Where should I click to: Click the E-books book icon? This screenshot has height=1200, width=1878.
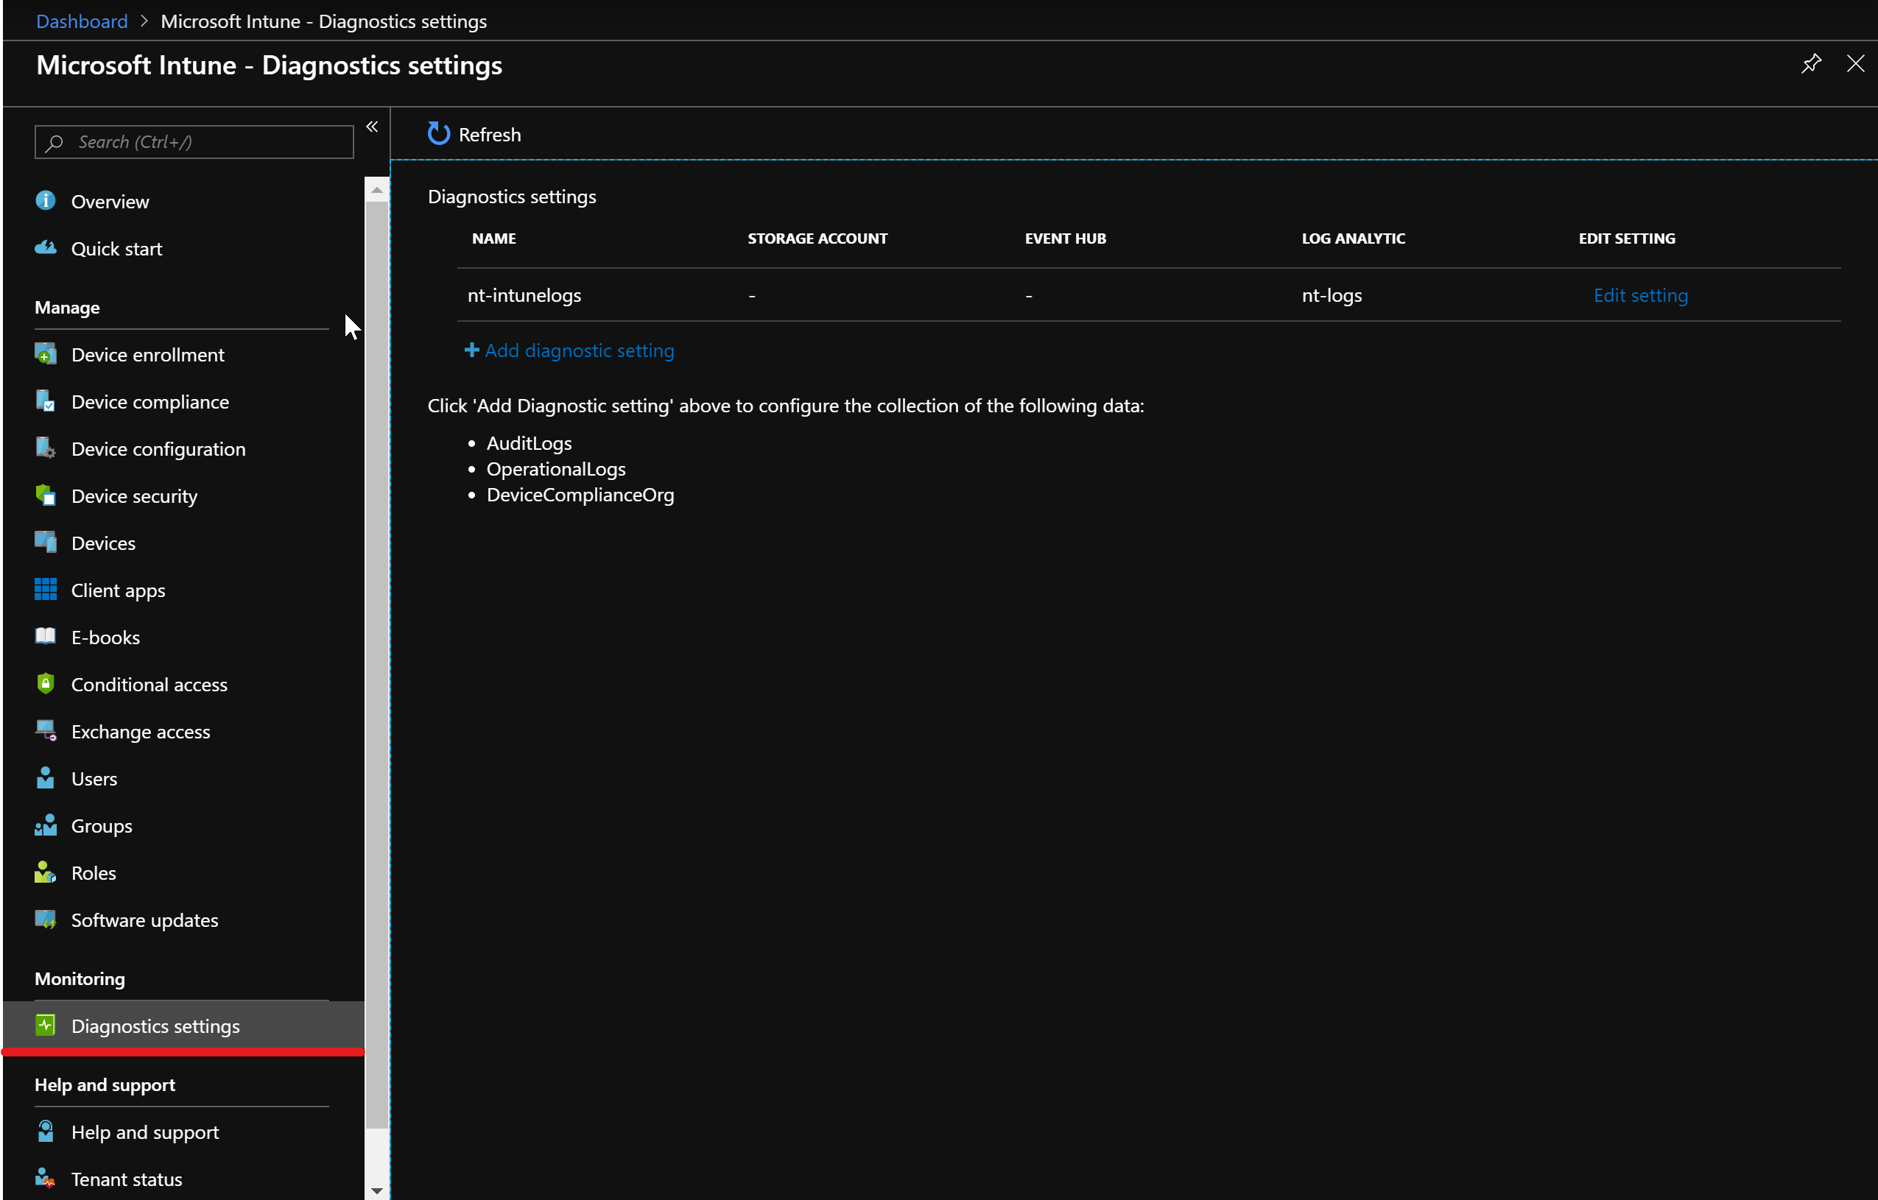(45, 636)
